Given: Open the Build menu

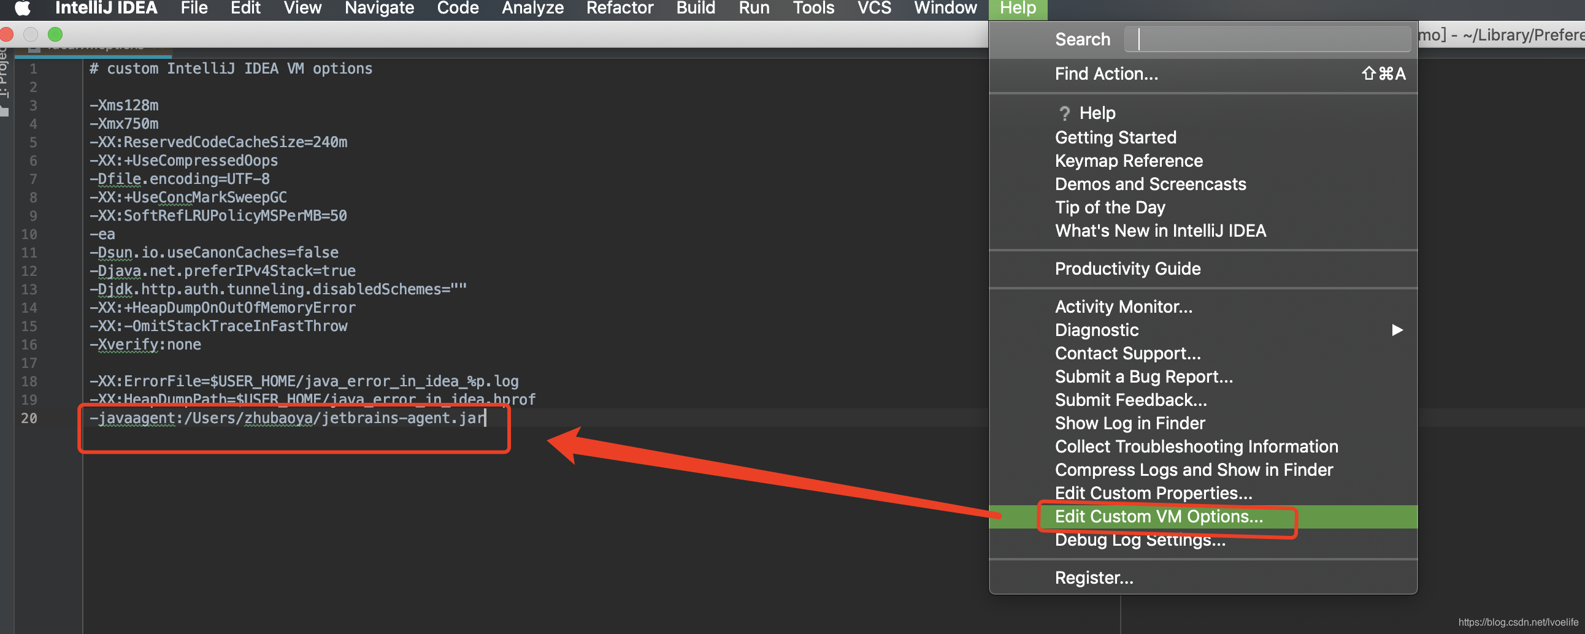Looking at the screenshot, I should tap(696, 8).
